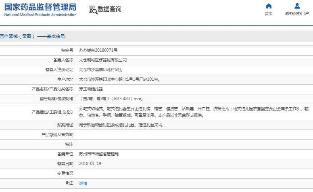Viewport: 313px width, 192px height.
Task: Click the 国家药品监督管理局 logo
Action: click(x=40, y=7)
